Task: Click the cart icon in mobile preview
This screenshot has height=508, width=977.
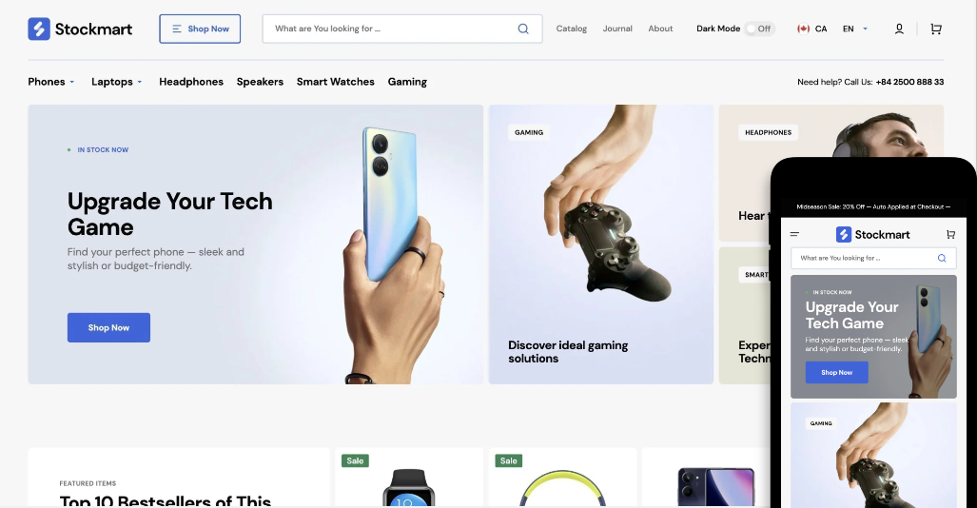Action: (950, 234)
